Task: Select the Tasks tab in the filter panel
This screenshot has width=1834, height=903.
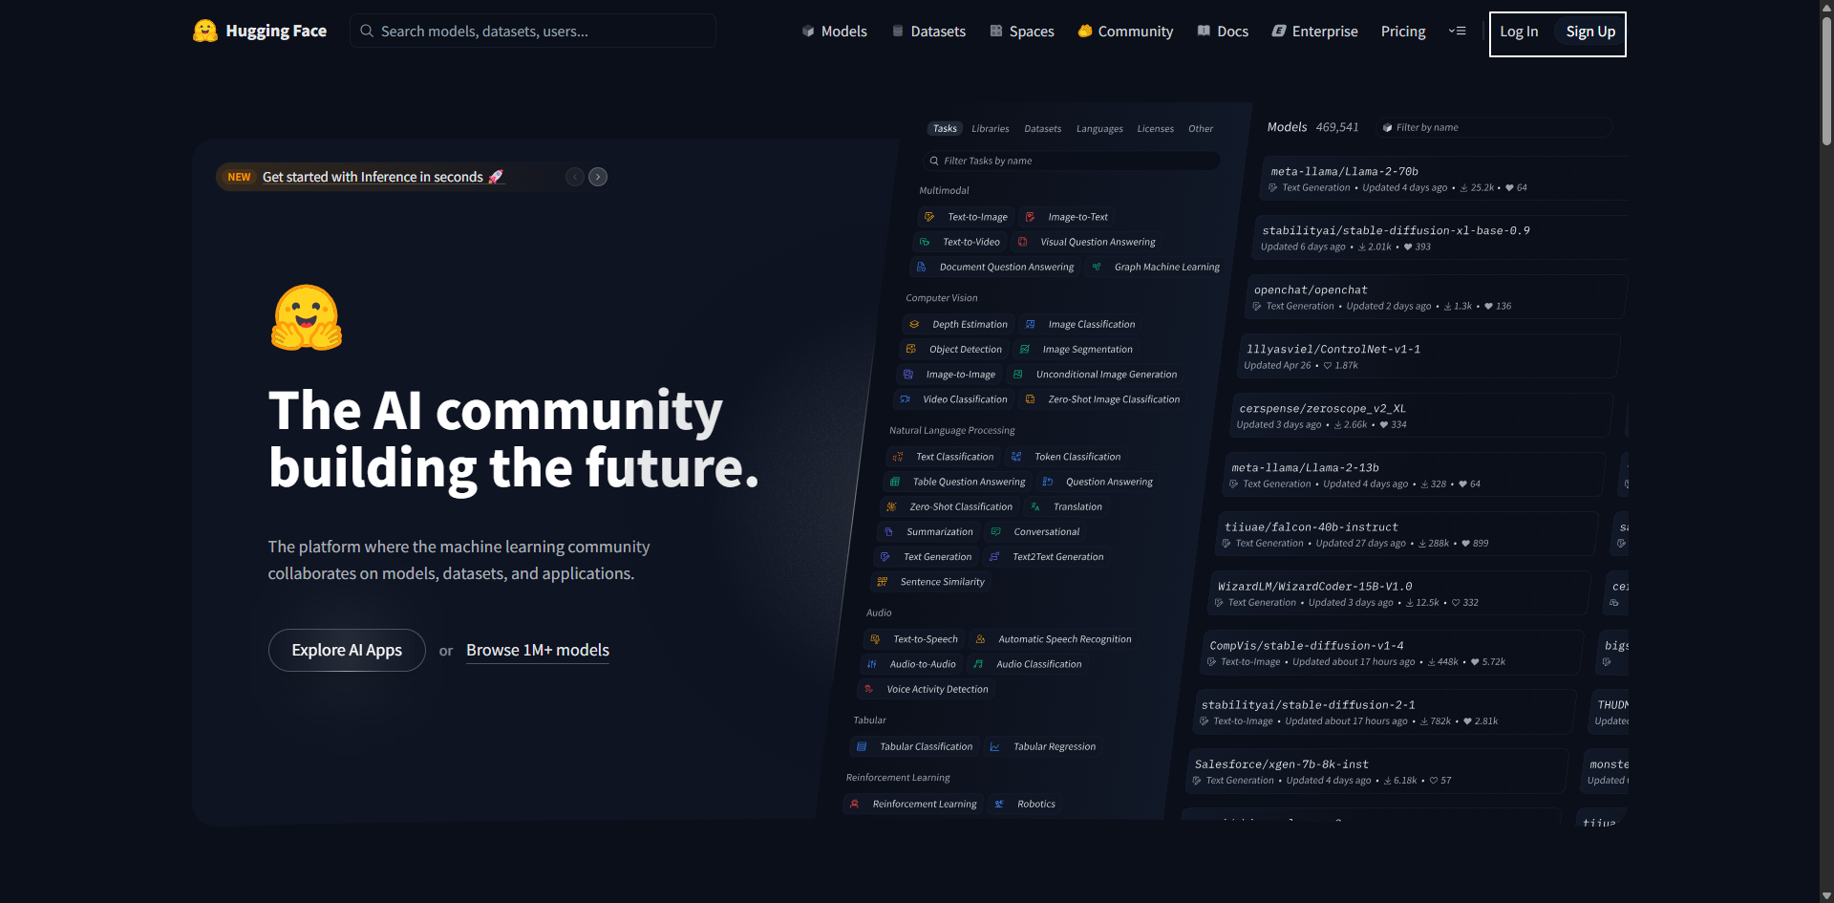Action: pyautogui.click(x=945, y=129)
